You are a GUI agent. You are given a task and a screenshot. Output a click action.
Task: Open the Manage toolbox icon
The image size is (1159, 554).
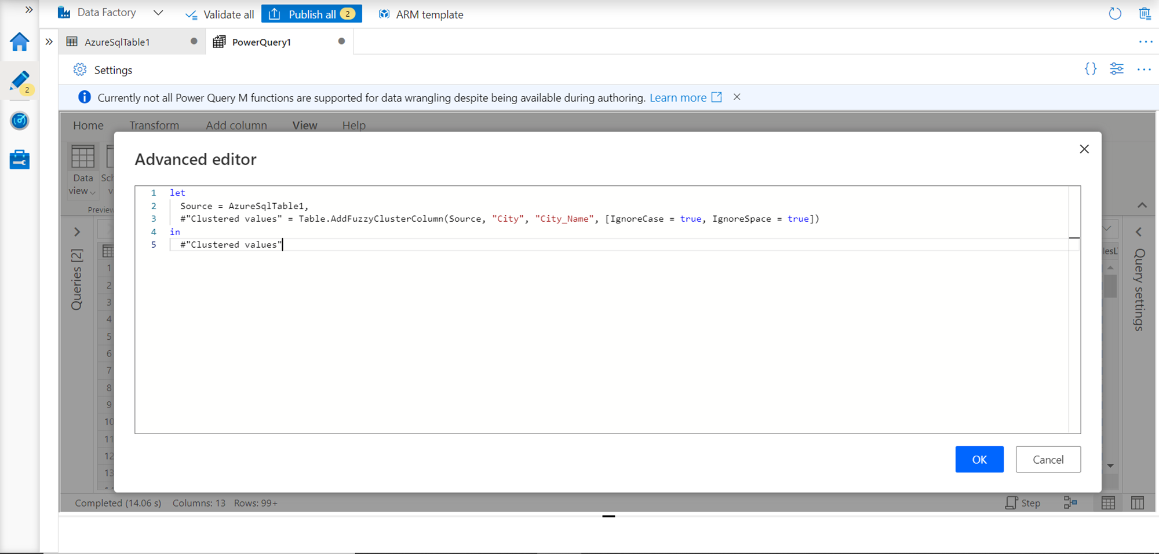(19, 160)
